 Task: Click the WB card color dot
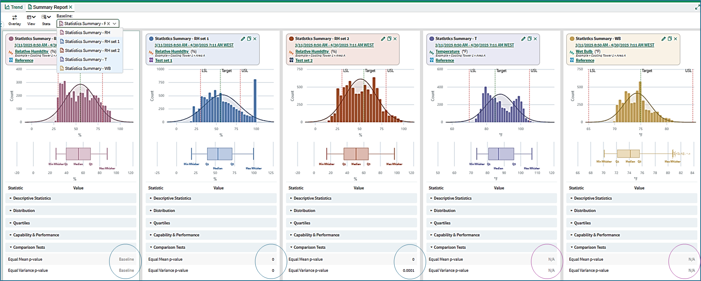(x=572, y=39)
